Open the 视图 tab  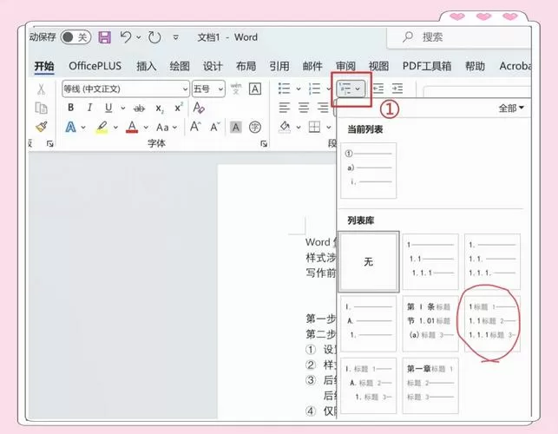(378, 66)
